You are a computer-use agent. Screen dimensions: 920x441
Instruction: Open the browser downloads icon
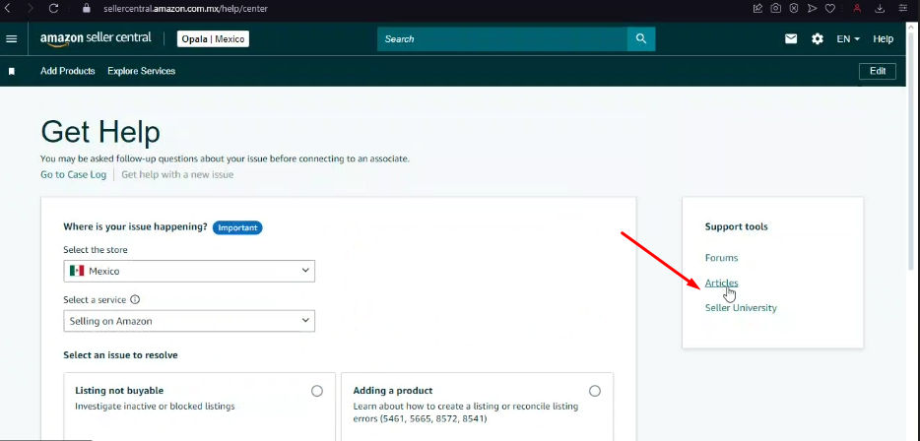coord(880,8)
